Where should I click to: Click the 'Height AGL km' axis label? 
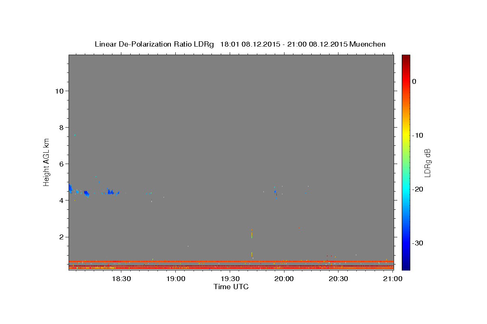(x=47, y=162)
